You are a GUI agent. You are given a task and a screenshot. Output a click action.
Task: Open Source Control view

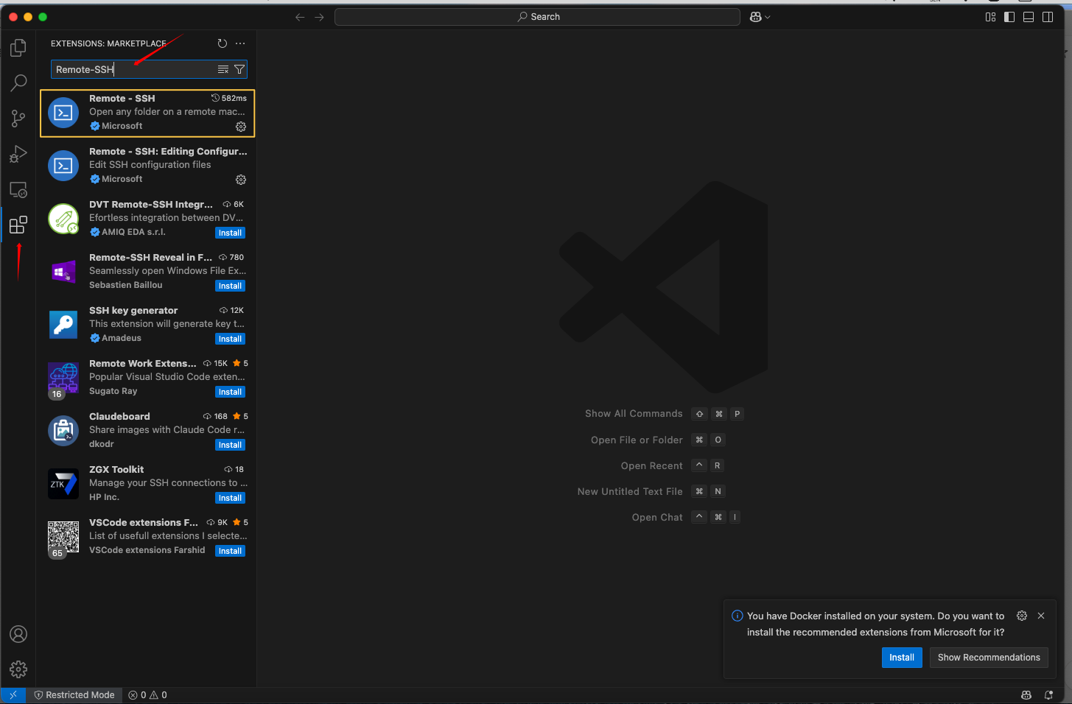tap(18, 119)
